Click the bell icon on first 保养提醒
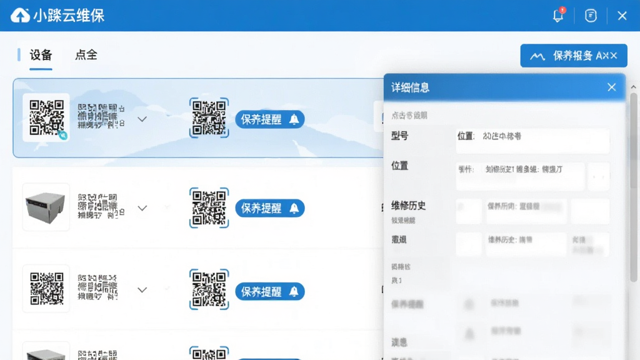Image resolution: width=640 pixels, height=360 pixels. click(294, 119)
